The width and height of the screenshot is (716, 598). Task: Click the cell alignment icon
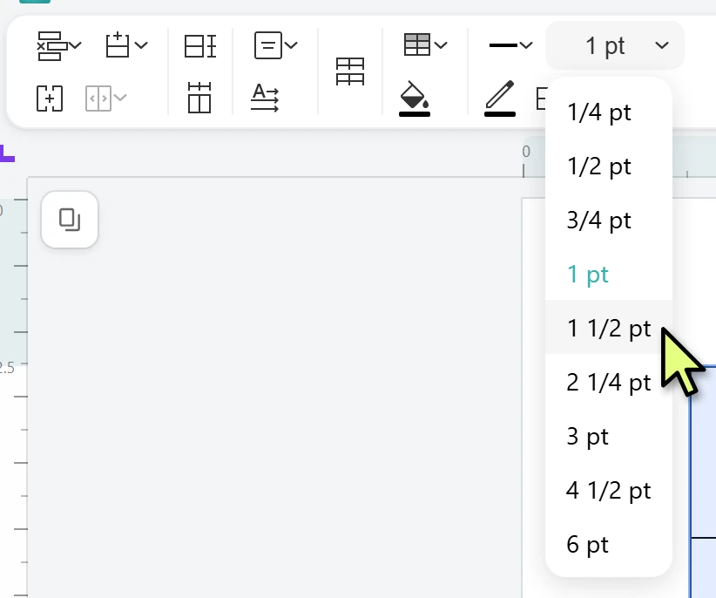pyautogui.click(x=268, y=45)
